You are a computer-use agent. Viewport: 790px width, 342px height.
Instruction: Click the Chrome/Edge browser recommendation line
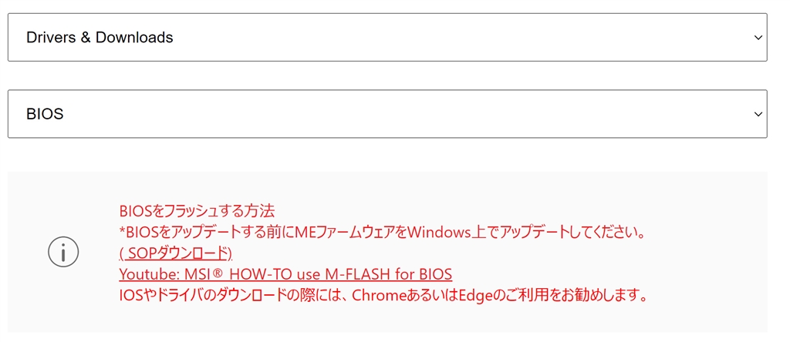click(x=382, y=295)
